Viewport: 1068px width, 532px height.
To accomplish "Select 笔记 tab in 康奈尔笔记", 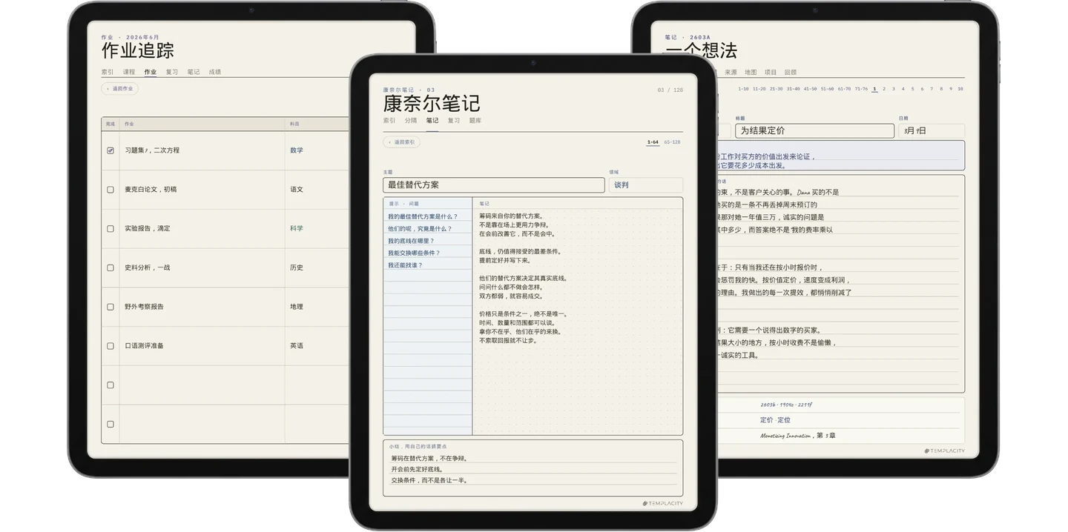I will tap(432, 121).
